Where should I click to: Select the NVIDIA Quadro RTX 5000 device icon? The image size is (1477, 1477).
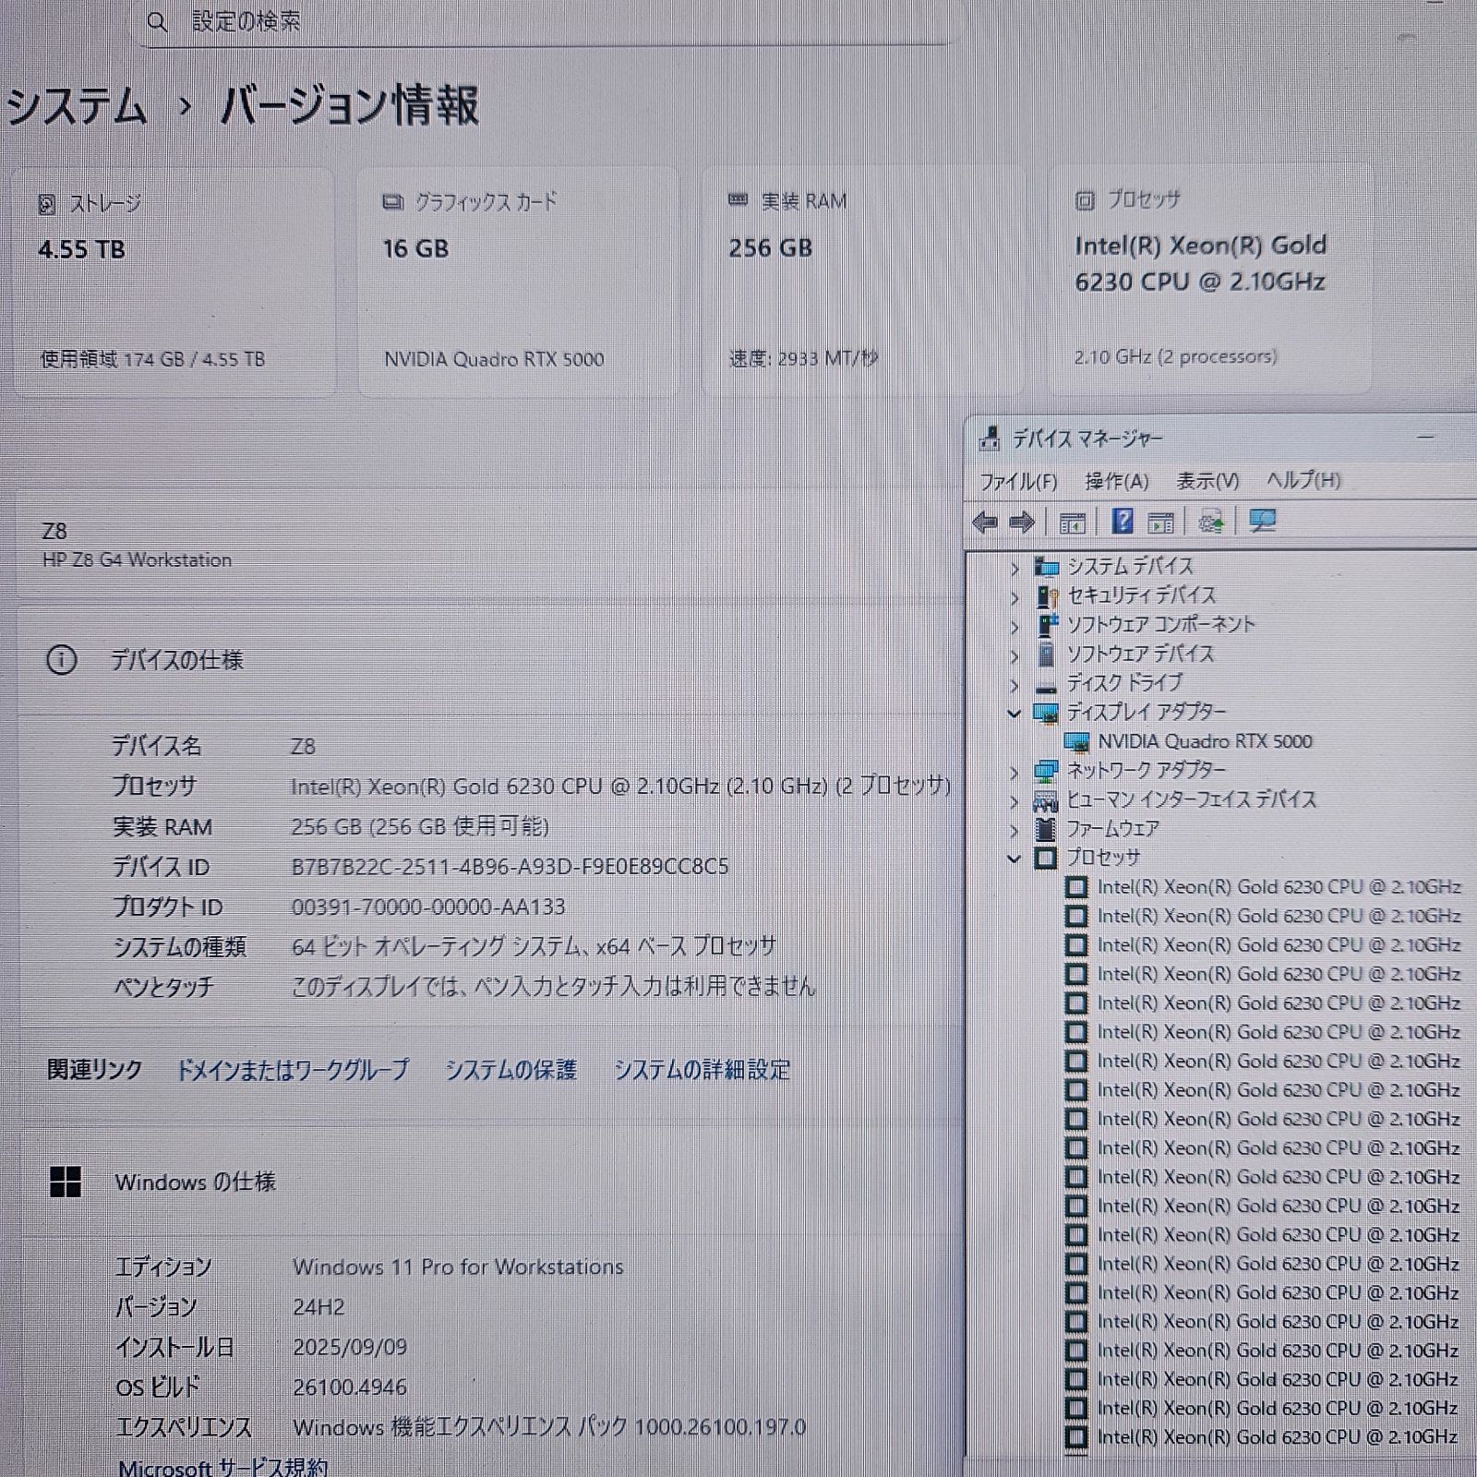click(x=1076, y=741)
